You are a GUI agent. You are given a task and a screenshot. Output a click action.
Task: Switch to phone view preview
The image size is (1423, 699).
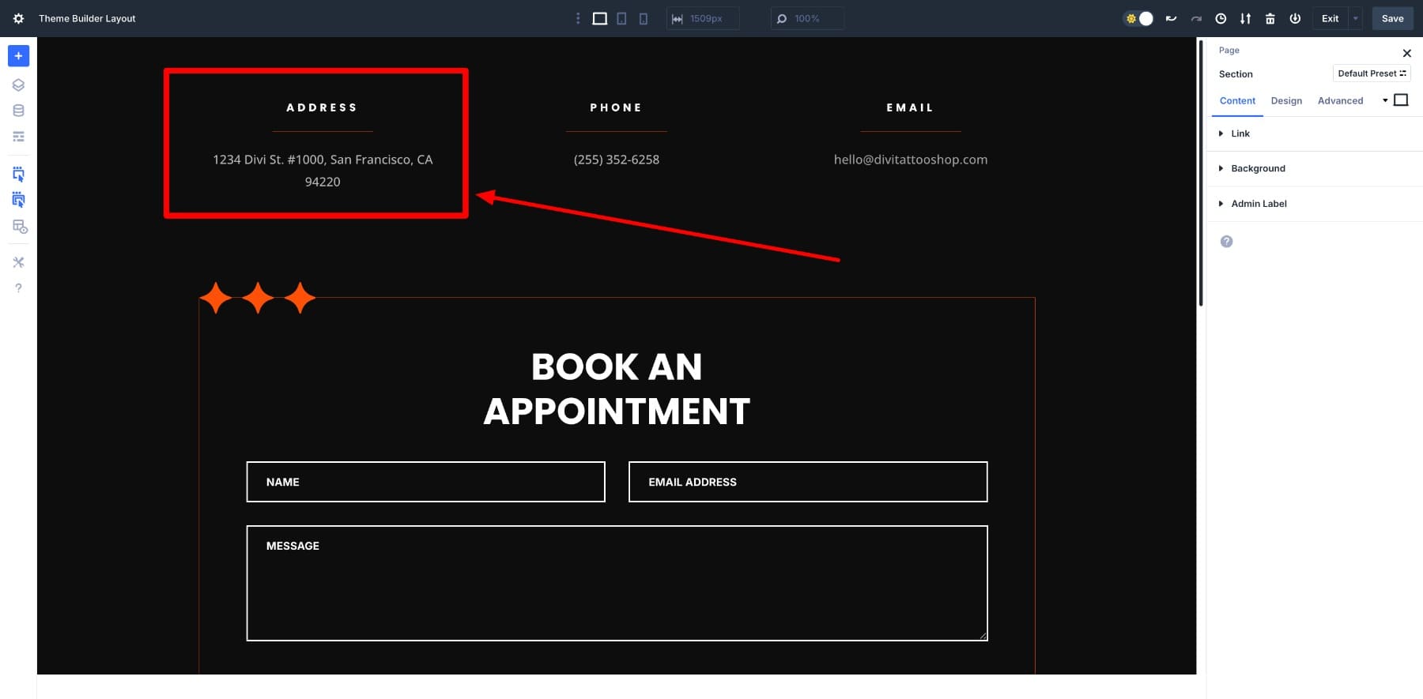point(644,18)
